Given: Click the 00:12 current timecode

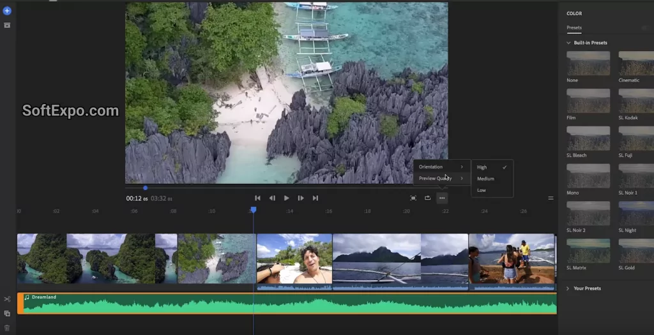Looking at the screenshot, I should pyautogui.click(x=137, y=198).
